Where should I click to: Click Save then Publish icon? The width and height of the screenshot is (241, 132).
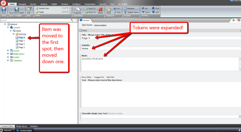coord(17,10)
